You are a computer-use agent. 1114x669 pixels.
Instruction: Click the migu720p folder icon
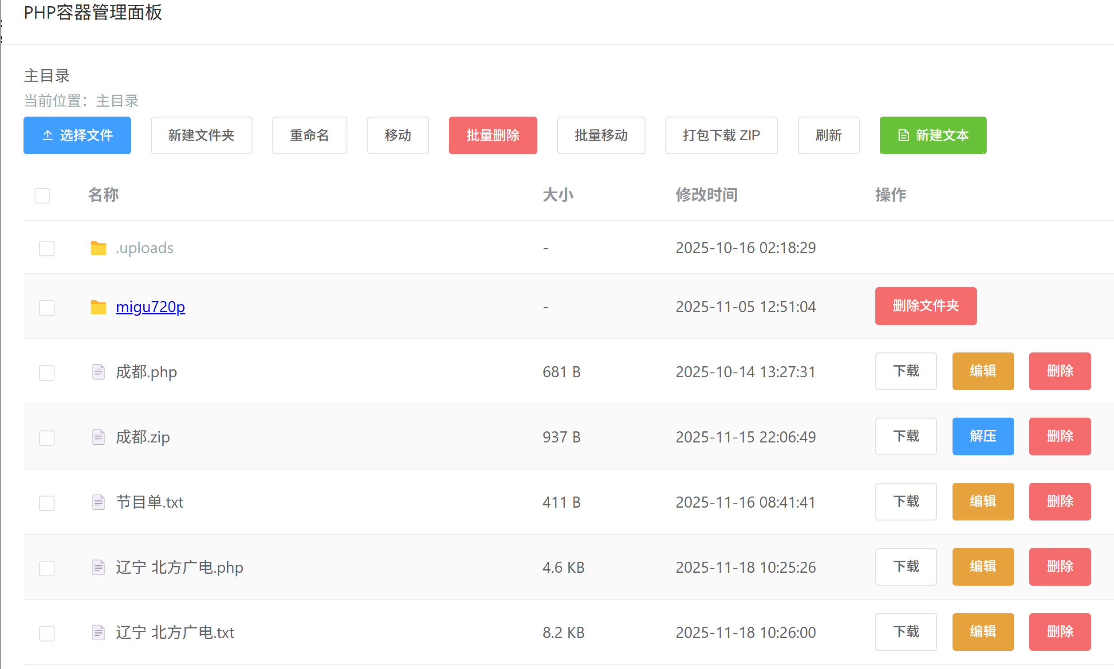(98, 307)
